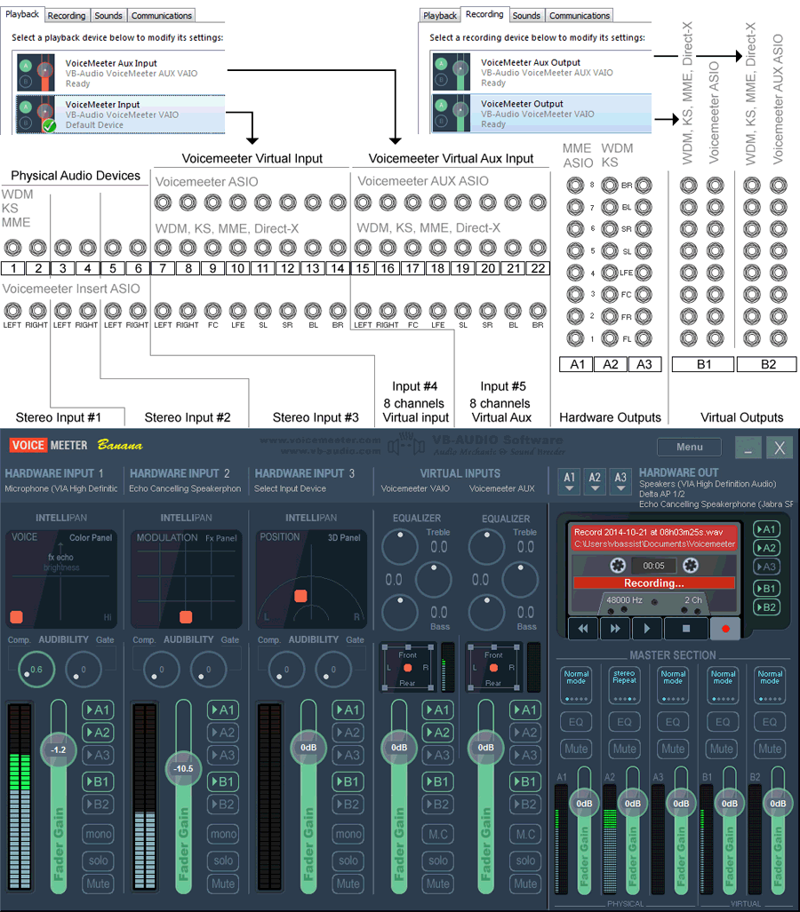Screen dimensions: 800x912
Task: Click the VoiceMeeter Aux Input device icon
Action: (x=36, y=73)
